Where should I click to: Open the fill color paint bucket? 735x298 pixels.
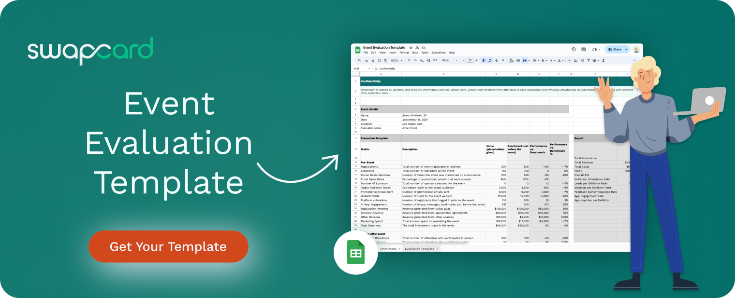click(x=512, y=61)
